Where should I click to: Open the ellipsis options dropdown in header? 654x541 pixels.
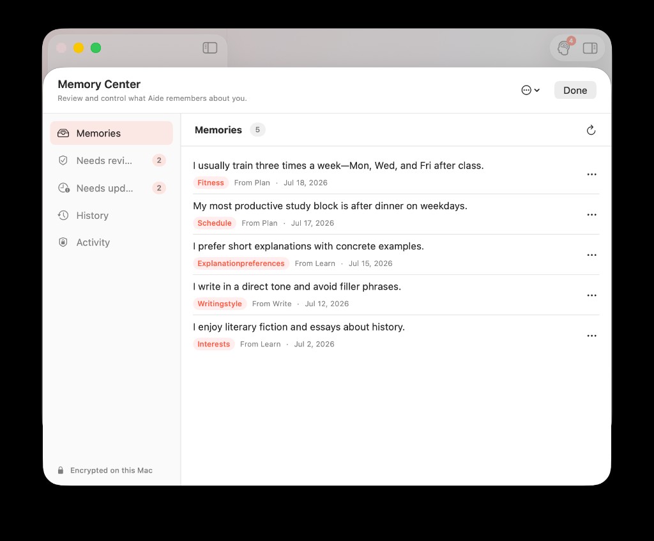coord(531,90)
